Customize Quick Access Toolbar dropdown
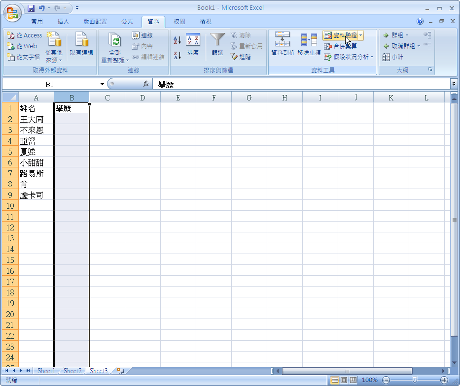 point(77,8)
